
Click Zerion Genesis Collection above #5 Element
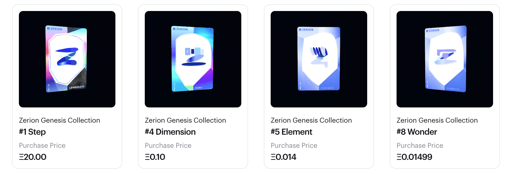point(311,120)
